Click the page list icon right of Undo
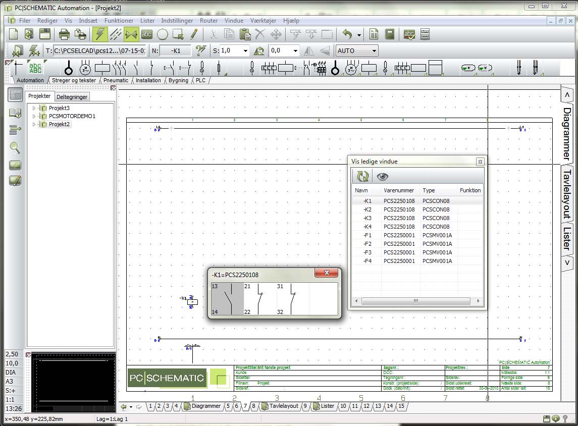The image size is (578, 426). tap(374, 34)
